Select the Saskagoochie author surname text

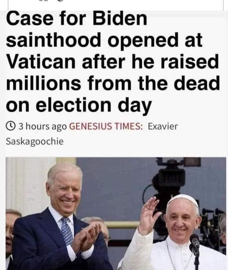coord(35,141)
